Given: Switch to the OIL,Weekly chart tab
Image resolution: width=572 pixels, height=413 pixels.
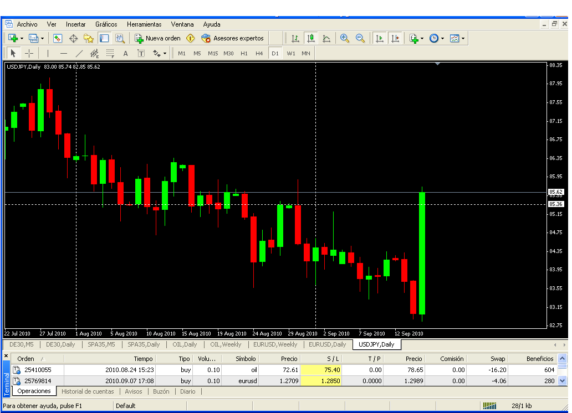Looking at the screenshot, I should 226,344.
